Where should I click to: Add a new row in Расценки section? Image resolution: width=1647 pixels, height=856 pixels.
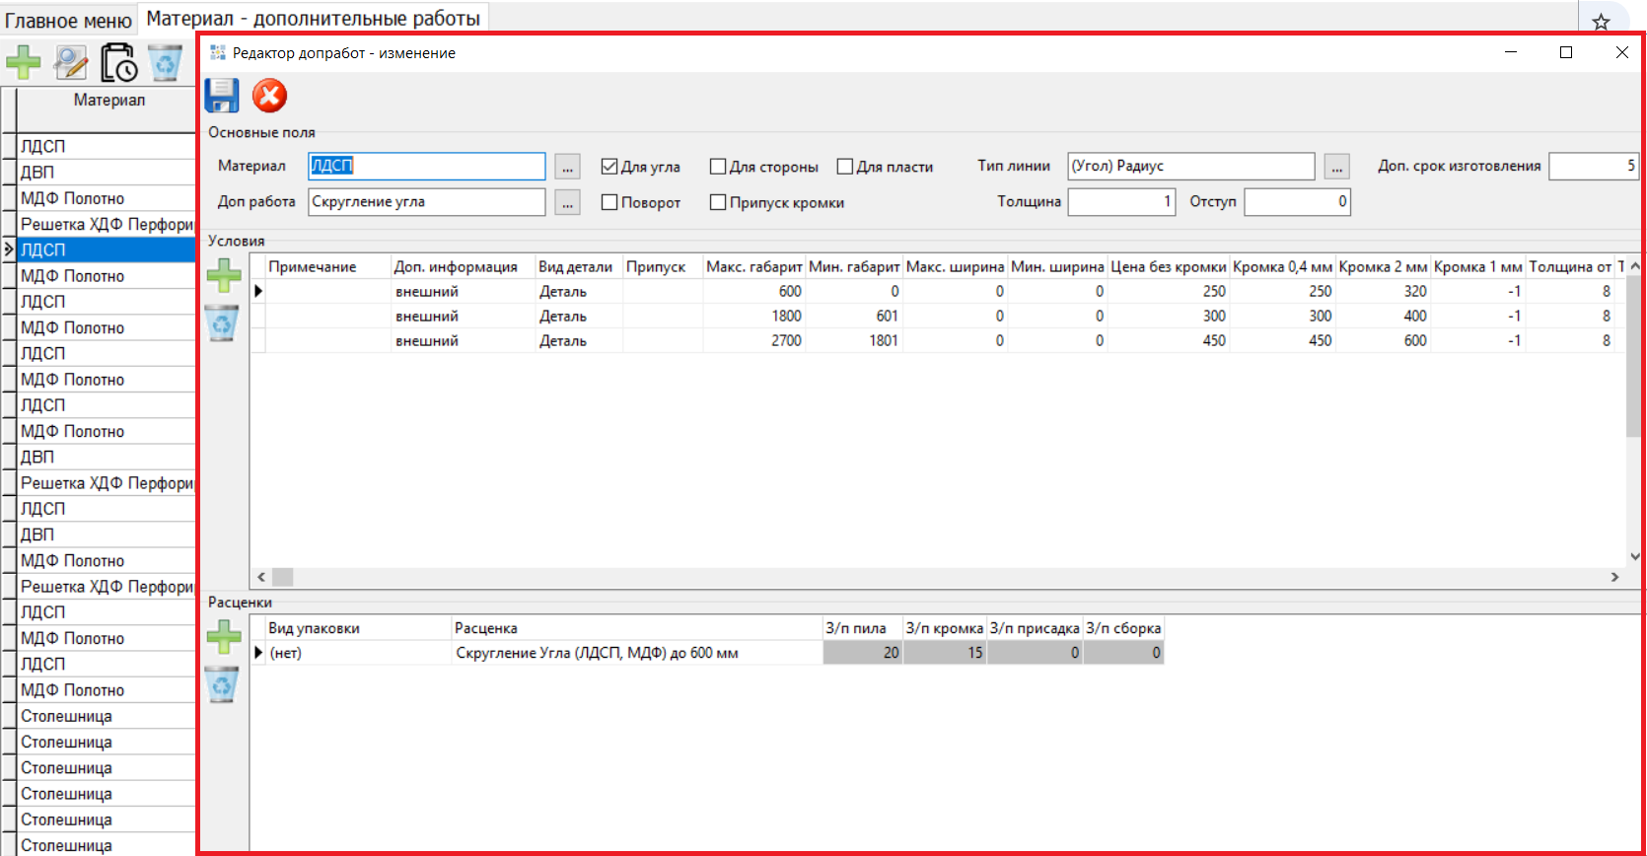click(224, 636)
